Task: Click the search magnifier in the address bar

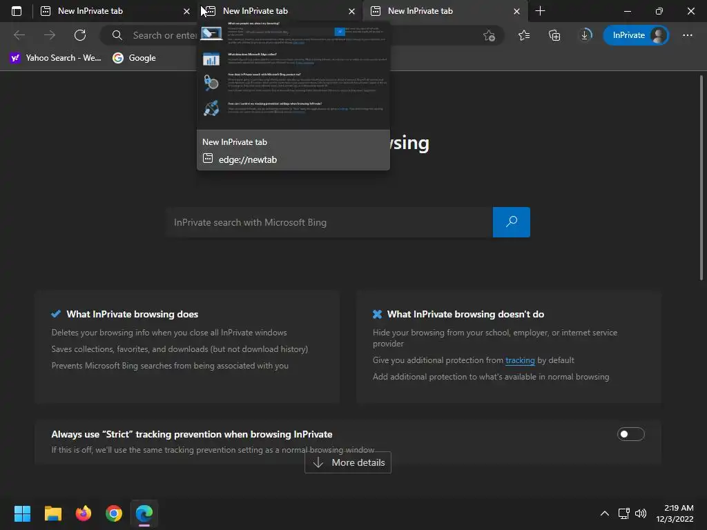Action: [117, 35]
